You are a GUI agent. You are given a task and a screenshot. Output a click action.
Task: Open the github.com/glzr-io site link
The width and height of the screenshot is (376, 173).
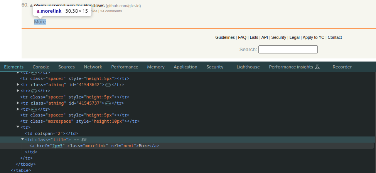[x=123, y=6]
